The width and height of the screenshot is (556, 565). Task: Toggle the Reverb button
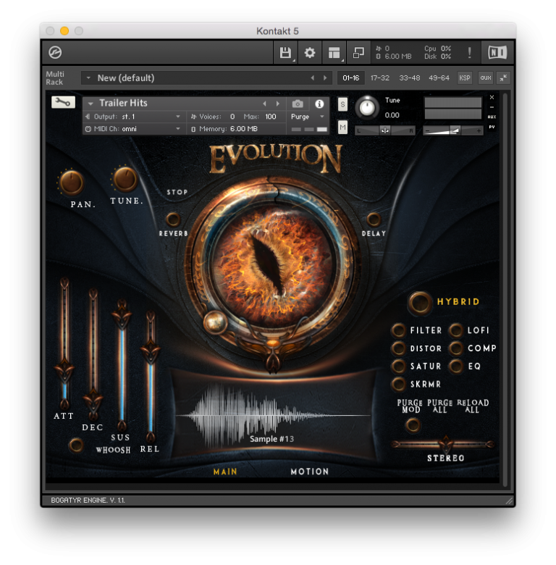pyautogui.click(x=173, y=219)
